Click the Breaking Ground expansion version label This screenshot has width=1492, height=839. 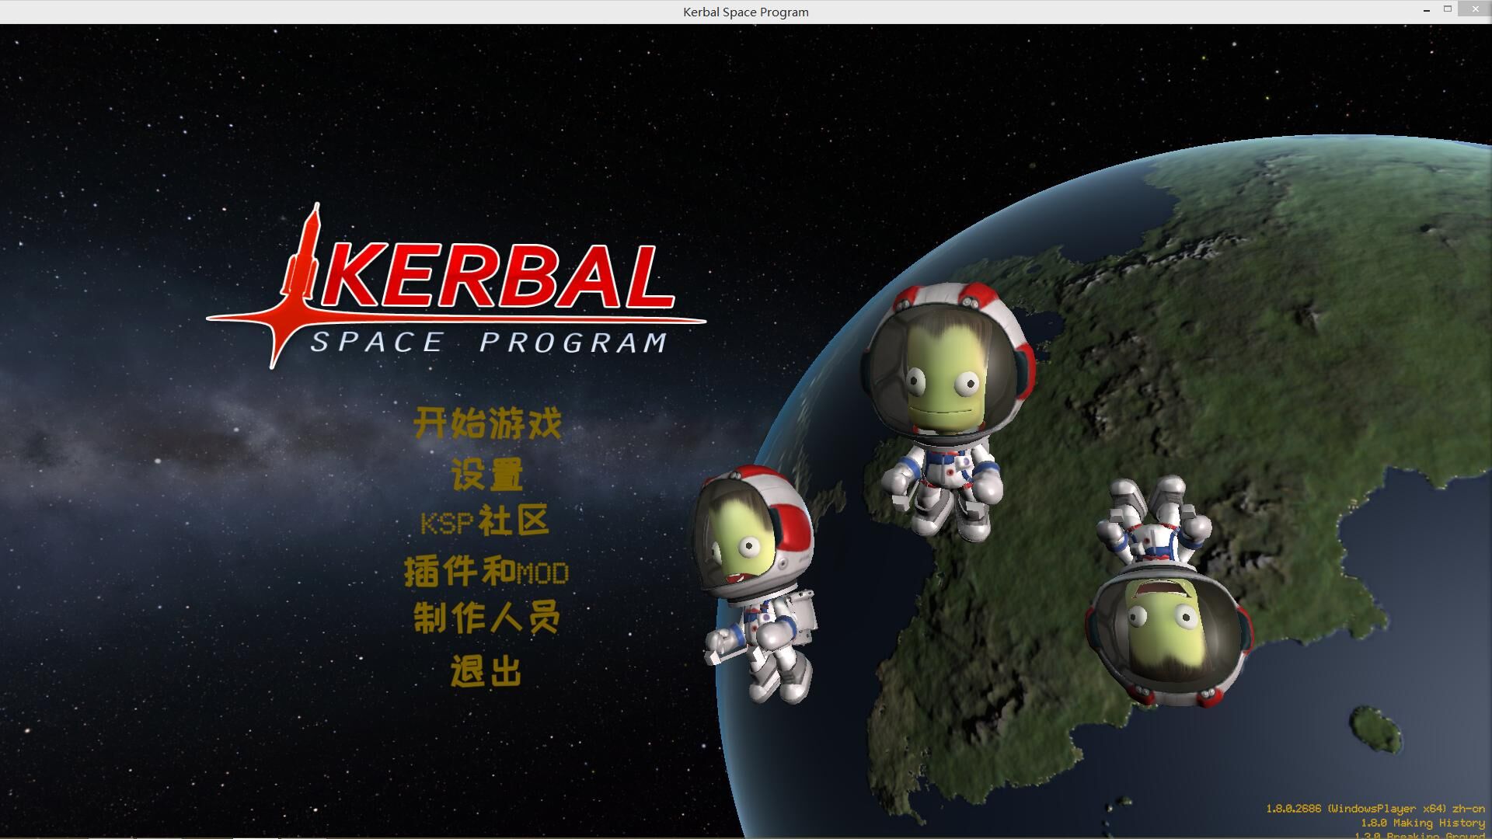1422,835
